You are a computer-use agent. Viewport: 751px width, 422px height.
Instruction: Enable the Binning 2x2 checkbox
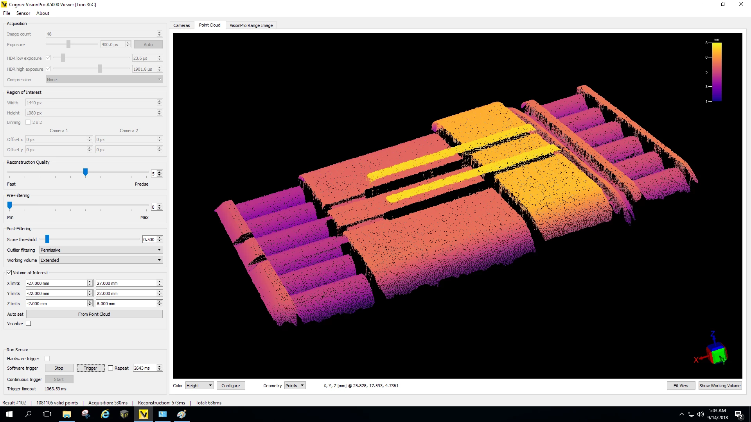click(29, 122)
